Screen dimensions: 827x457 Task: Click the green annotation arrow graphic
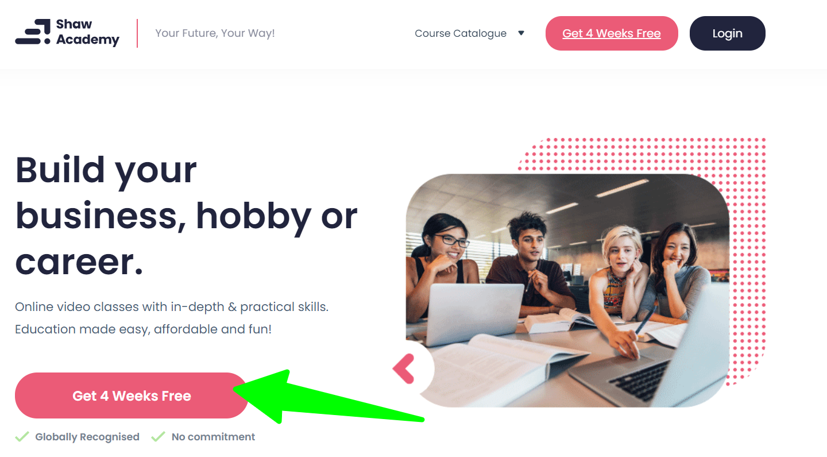click(x=327, y=397)
